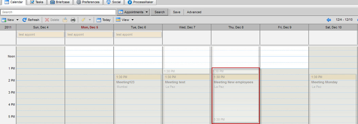Switch to the Tasks tab
This screenshot has height=124, width=358.
point(37,2)
